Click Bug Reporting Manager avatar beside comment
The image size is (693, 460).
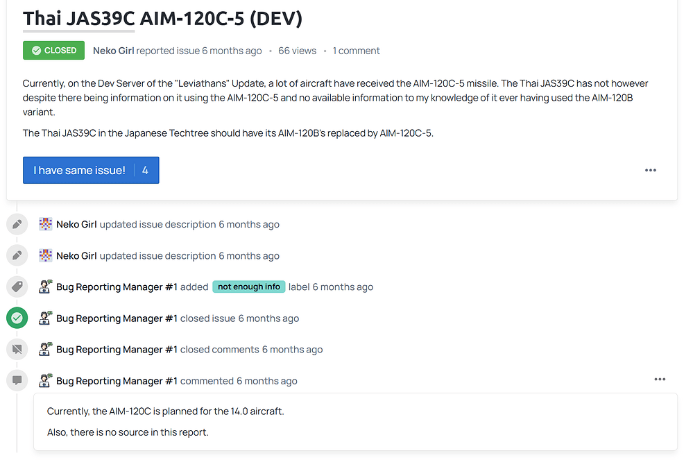pyautogui.click(x=46, y=380)
